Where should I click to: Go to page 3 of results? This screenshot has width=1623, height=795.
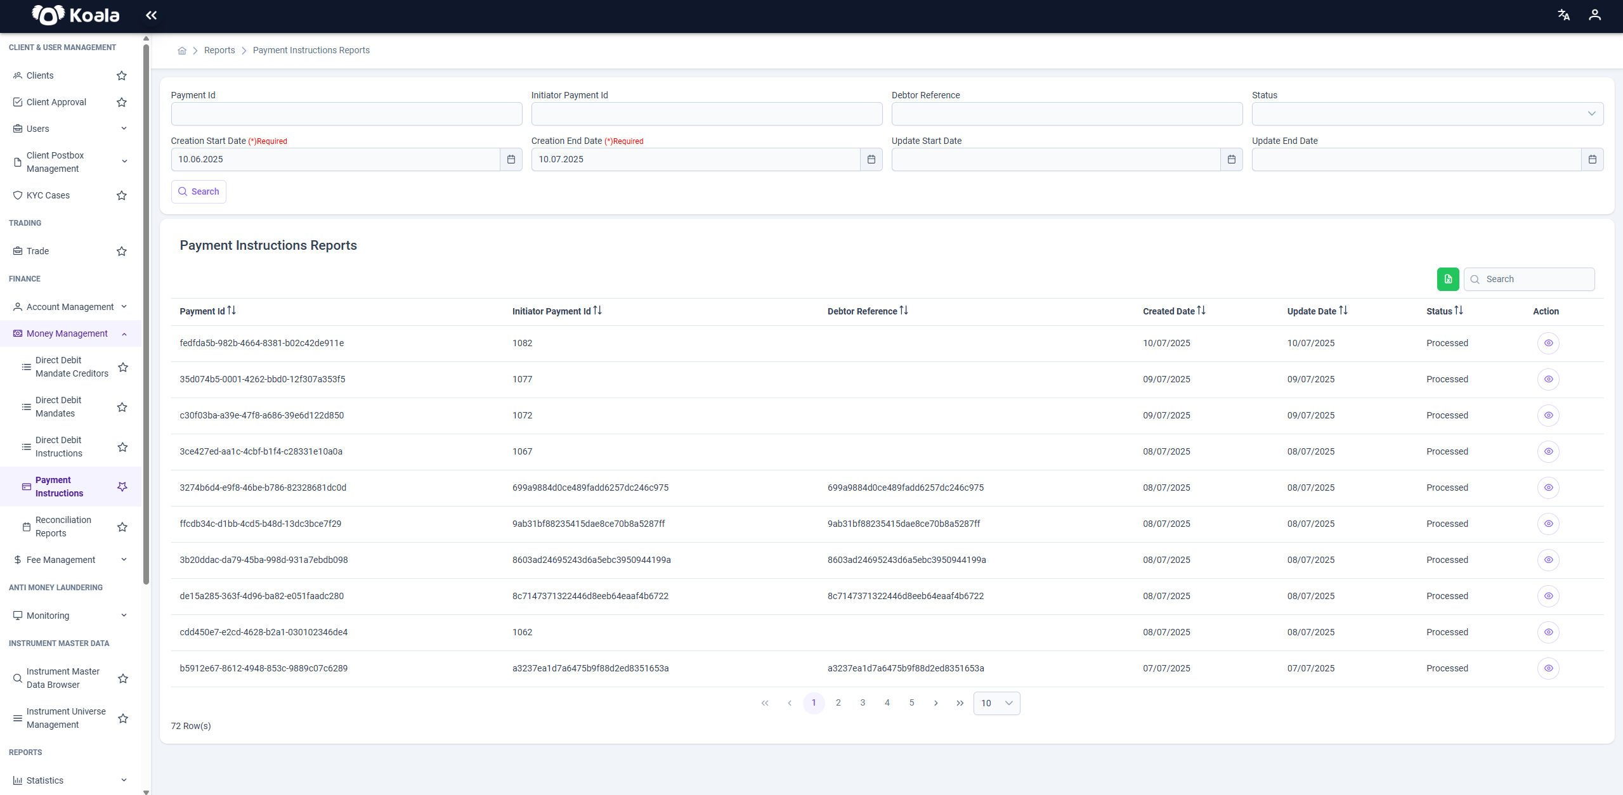click(x=863, y=703)
